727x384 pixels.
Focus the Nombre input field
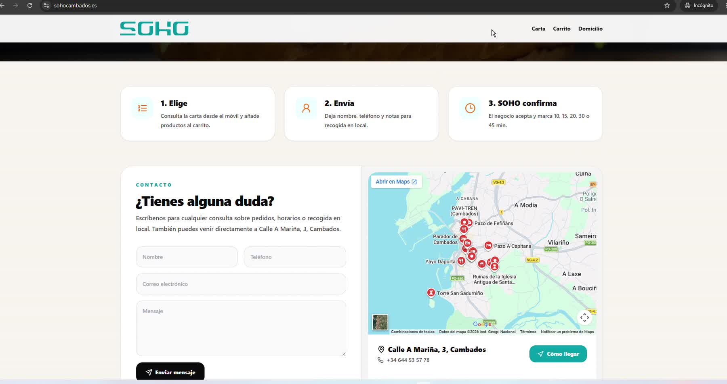coord(187,257)
